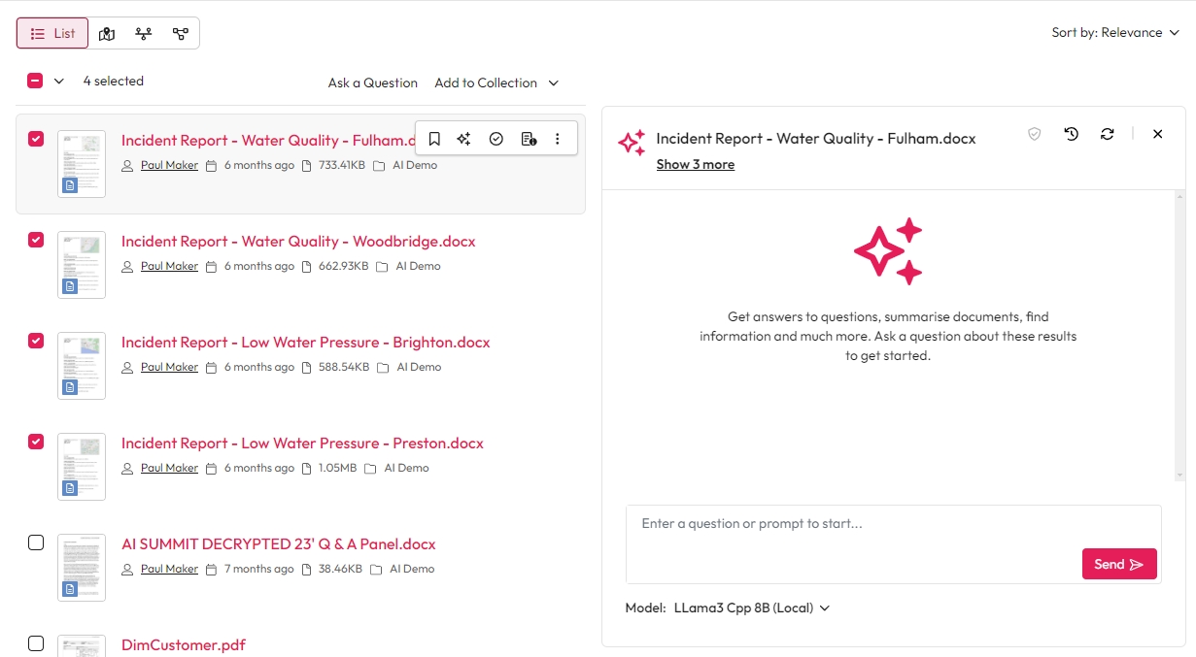The width and height of the screenshot is (1196, 657).
Task: Bookmark the Fulham incident report
Action: (434, 139)
